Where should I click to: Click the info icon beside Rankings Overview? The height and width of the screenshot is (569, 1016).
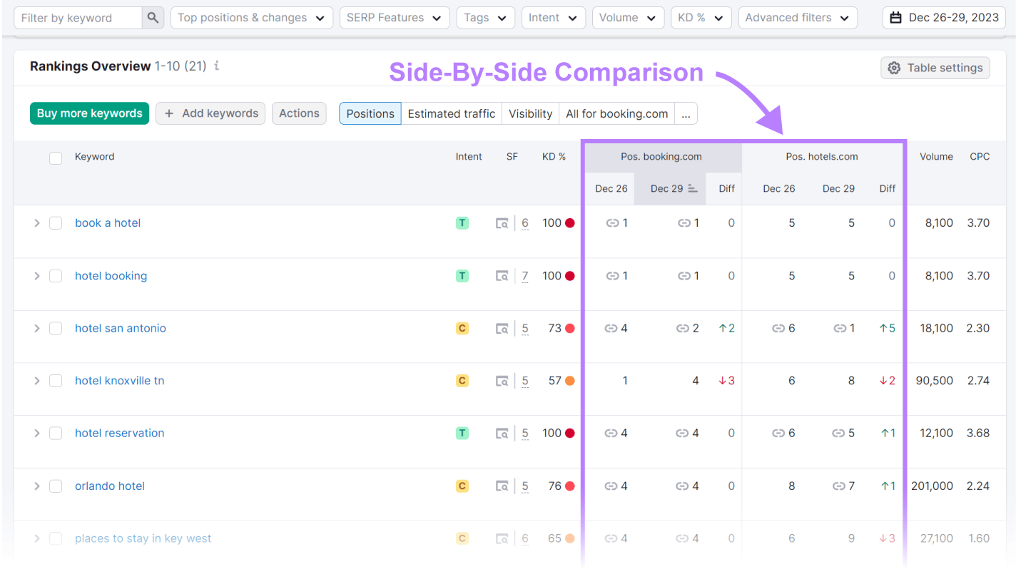(216, 66)
